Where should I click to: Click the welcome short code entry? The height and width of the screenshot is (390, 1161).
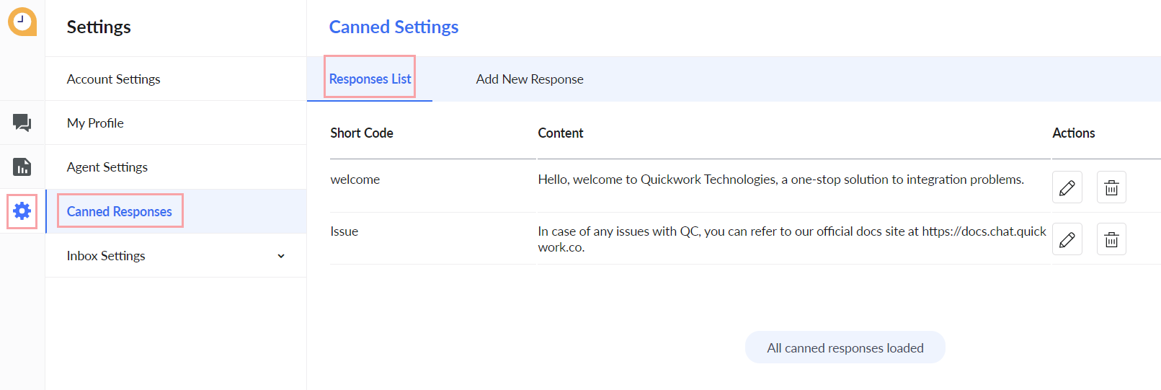(x=355, y=180)
